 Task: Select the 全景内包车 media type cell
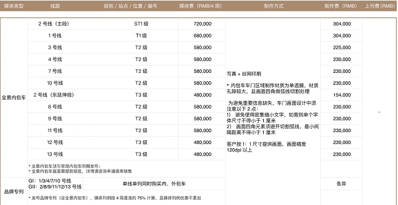(x=14, y=98)
